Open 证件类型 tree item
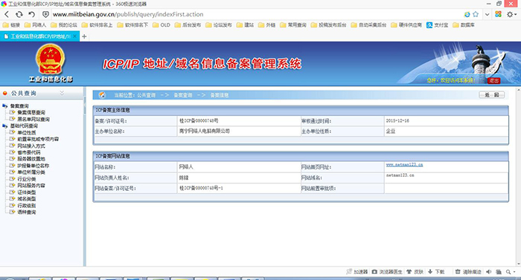The width and height of the screenshot is (521, 280). [27, 192]
